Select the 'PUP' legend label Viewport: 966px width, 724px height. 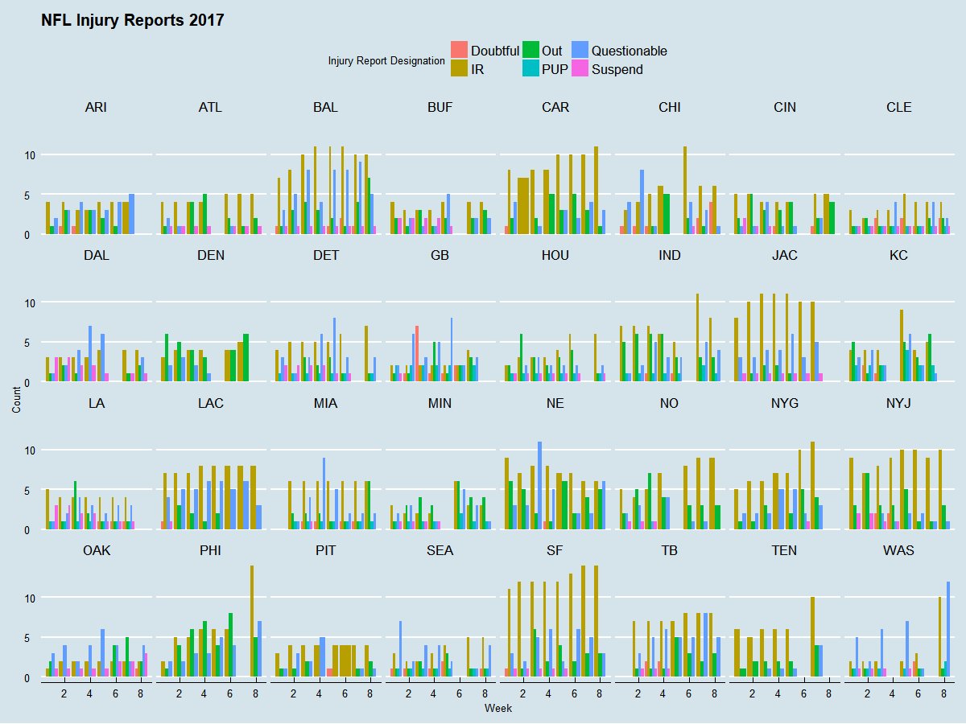coord(555,69)
